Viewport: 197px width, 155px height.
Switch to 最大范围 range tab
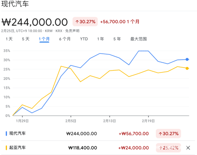pos(139,39)
